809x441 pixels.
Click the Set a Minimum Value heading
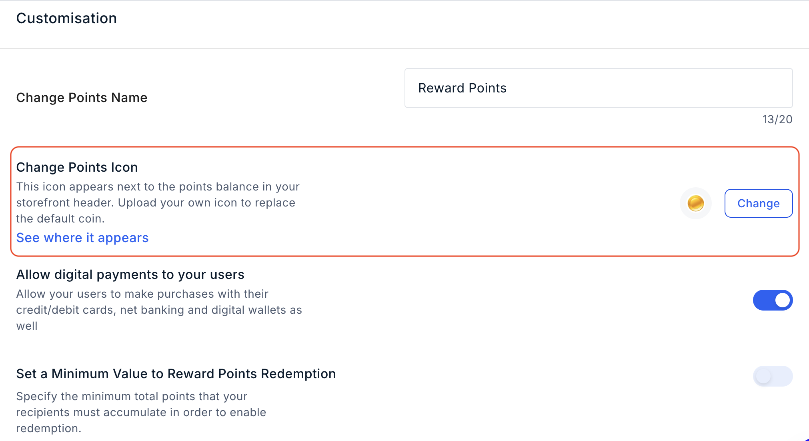[176, 374]
